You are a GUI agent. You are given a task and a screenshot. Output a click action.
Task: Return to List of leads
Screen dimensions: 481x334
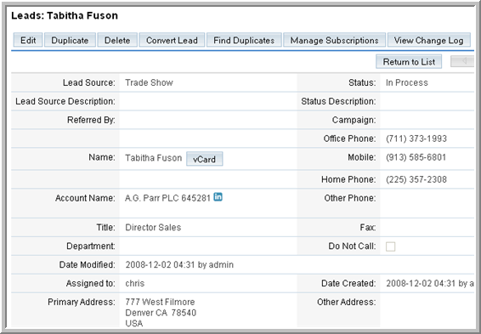pos(409,62)
